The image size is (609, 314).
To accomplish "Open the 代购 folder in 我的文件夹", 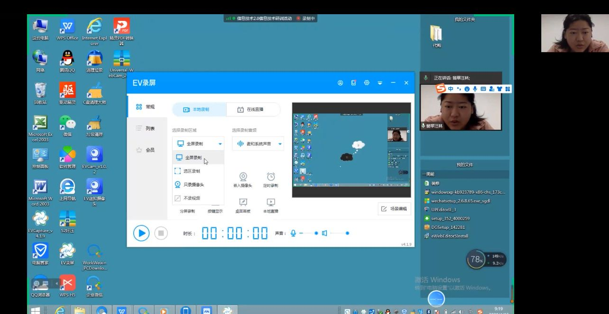I will point(436,37).
